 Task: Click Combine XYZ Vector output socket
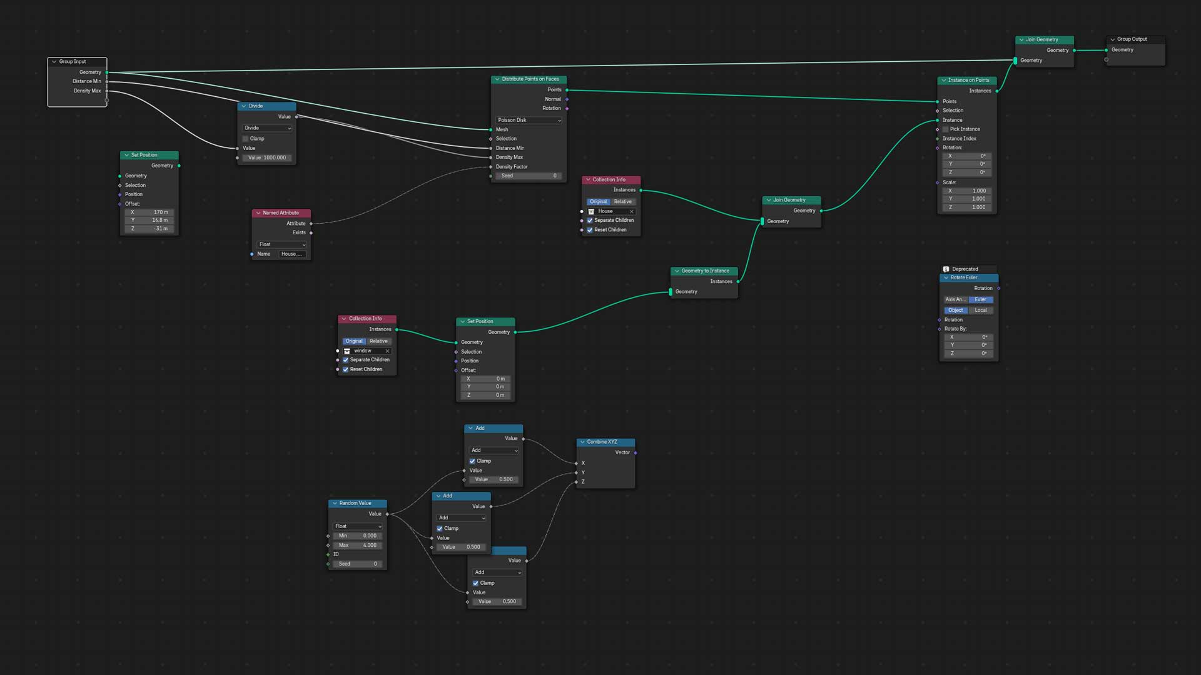(636, 452)
